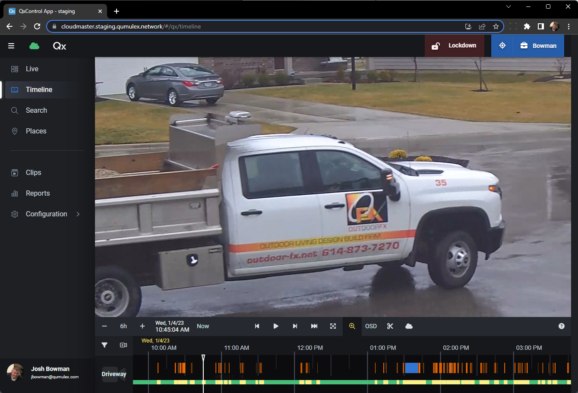This screenshot has height=393, width=578.
Task: Click the 6h timeline range label
Action: (123, 326)
